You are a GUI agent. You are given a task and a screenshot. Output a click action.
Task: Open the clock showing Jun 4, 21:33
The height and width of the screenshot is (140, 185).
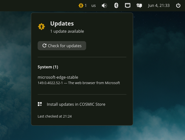(159, 6)
